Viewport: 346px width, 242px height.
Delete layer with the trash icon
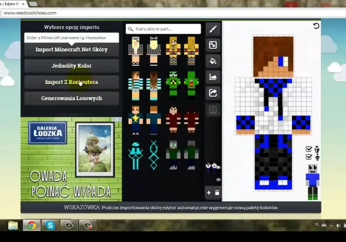[217, 193]
